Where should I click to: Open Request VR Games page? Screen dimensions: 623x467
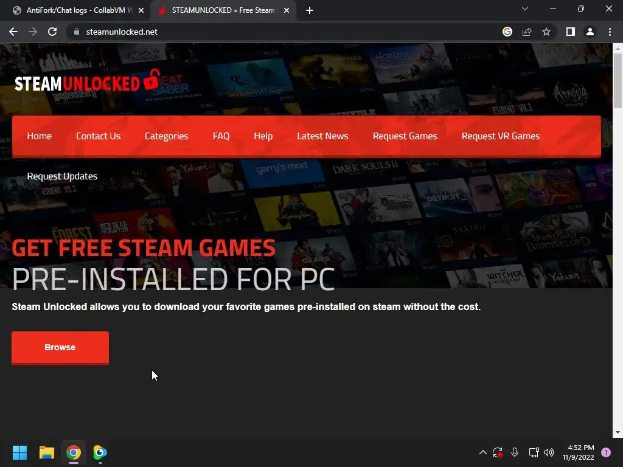pyautogui.click(x=501, y=136)
